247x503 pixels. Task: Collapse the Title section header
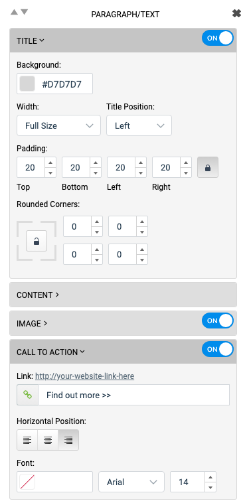[31, 40]
